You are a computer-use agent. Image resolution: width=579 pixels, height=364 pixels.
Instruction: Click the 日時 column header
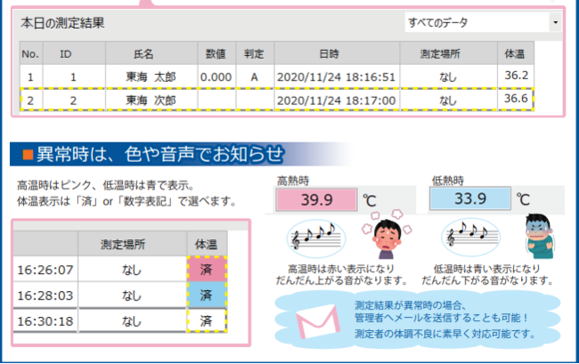pos(329,54)
